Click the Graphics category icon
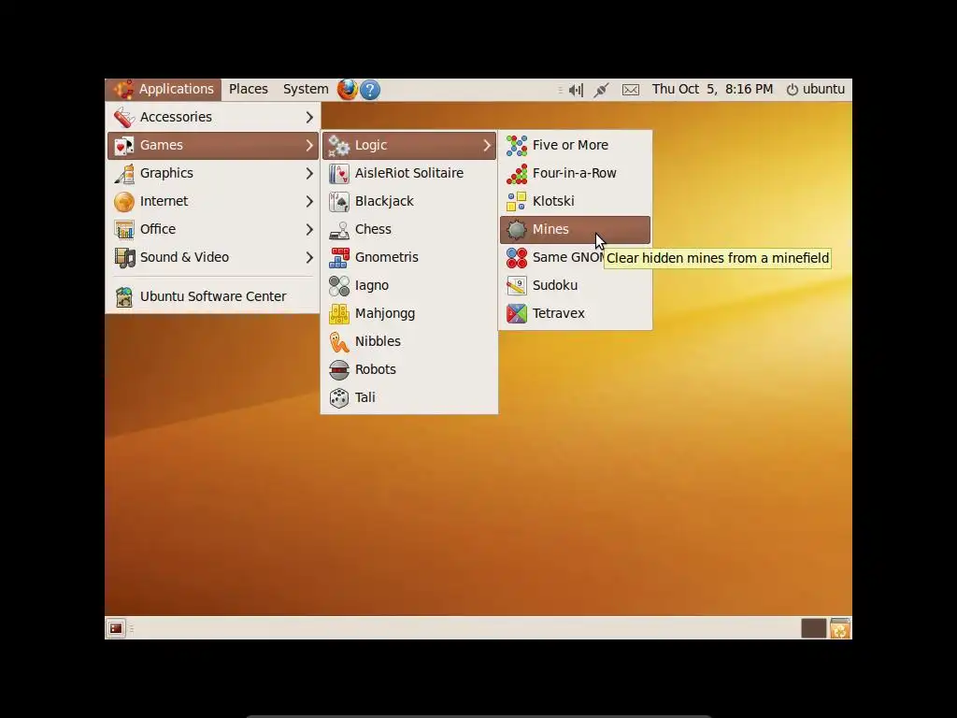The image size is (957, 718). click(x=124, y=173)
